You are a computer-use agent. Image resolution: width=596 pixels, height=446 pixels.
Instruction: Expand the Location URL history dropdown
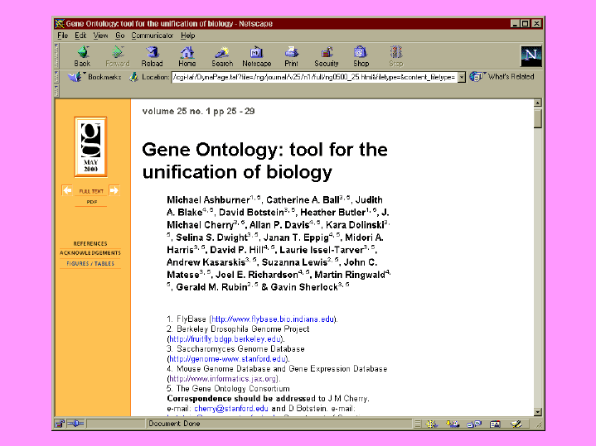[x=461, y=77]
